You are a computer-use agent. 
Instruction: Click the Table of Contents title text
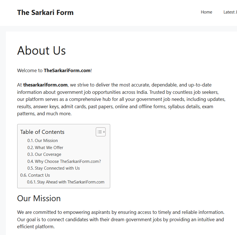(x=42, y=132)
